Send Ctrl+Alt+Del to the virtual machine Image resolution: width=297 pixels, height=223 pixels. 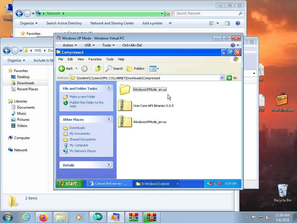coord(132,45)
